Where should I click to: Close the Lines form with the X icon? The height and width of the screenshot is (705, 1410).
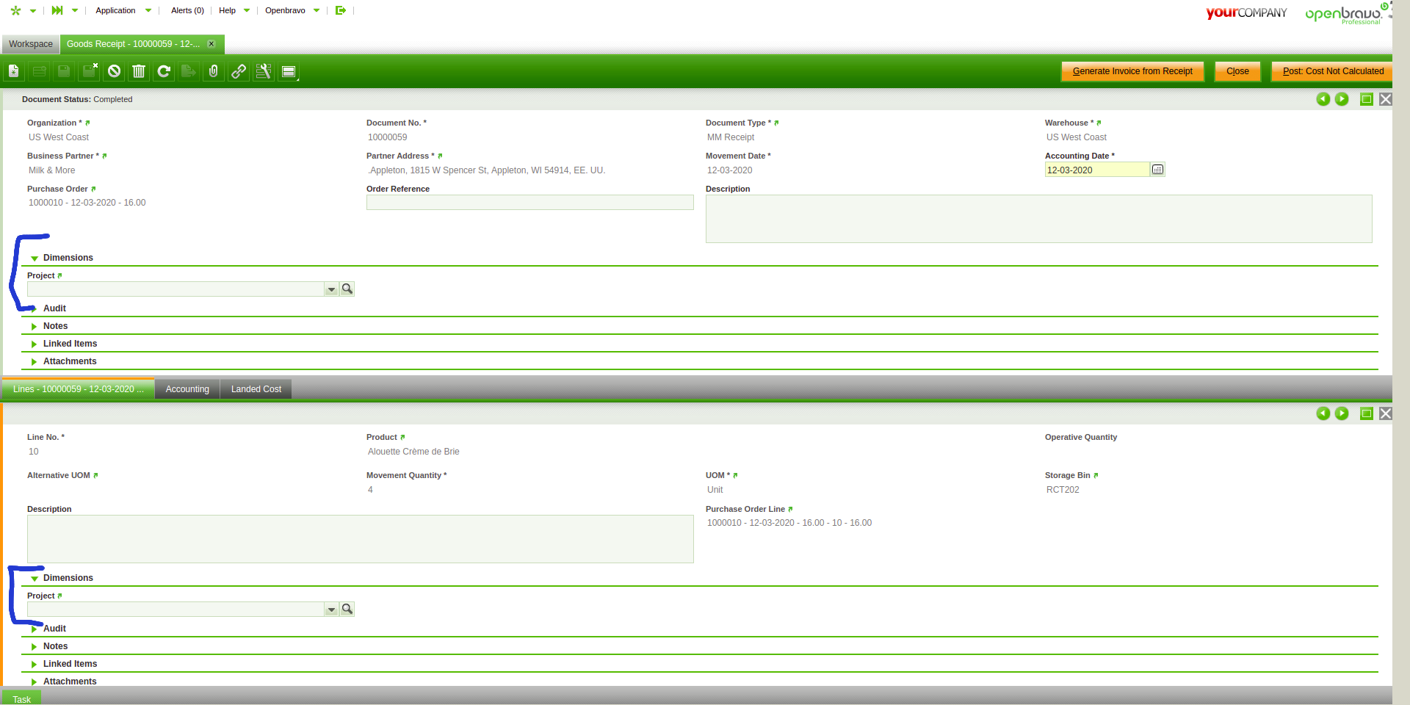pyautogui.click(x=1386, y=413)
